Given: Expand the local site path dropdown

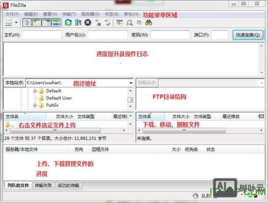Looking at the screenshot, I should coord(131,83).
